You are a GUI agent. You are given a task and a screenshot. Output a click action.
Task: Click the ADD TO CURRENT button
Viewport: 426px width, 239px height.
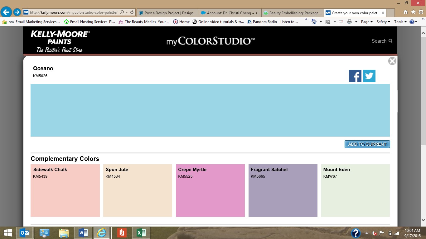pyautogui.click(x=367, y=144)
